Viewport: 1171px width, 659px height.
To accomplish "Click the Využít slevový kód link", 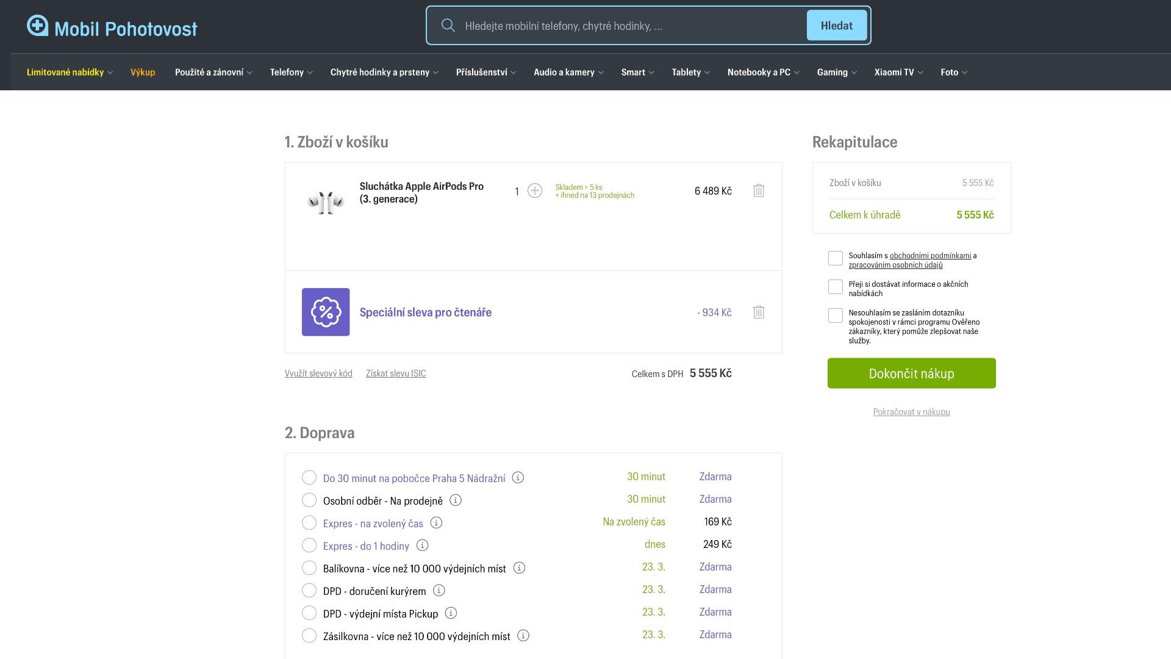I will coord(318,373).
